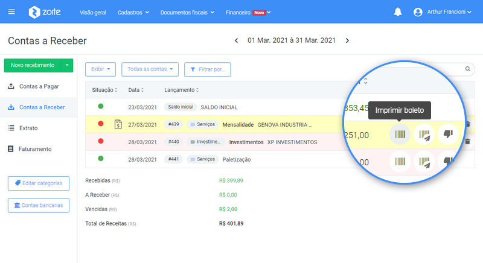Click the Imprimir boleto barcode icon
The width and height of the screenshot is (483, 263).
click(x=400, y=135)
